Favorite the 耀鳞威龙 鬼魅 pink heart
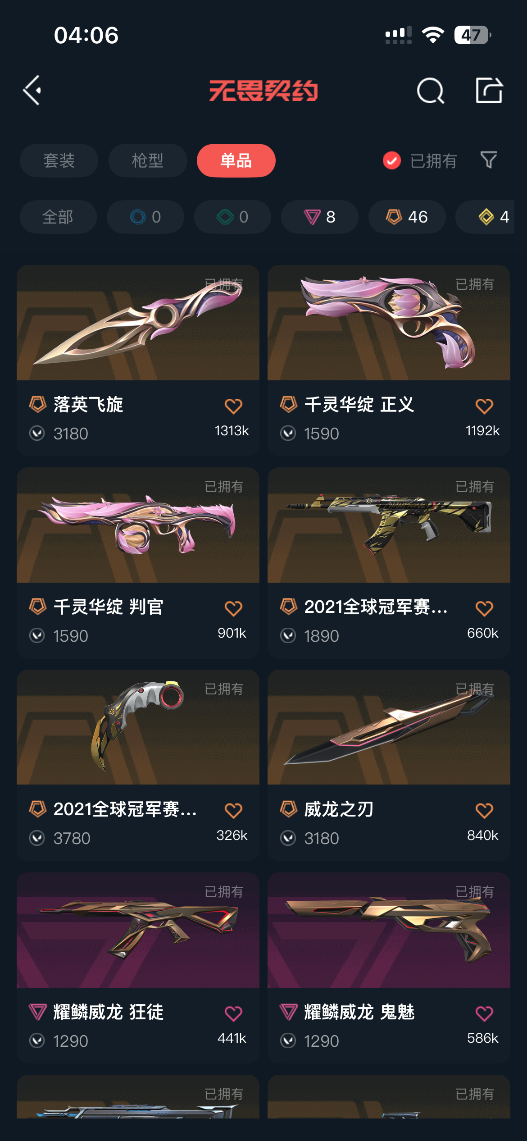The height and width of the screenshot is (1141, 527). (x=484, y=1013)
